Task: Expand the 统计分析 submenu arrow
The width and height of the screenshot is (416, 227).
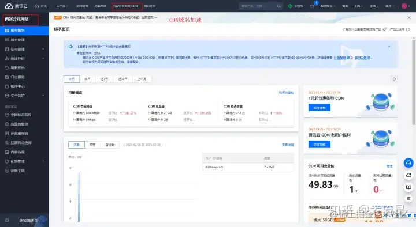Action: click(43, 58)
